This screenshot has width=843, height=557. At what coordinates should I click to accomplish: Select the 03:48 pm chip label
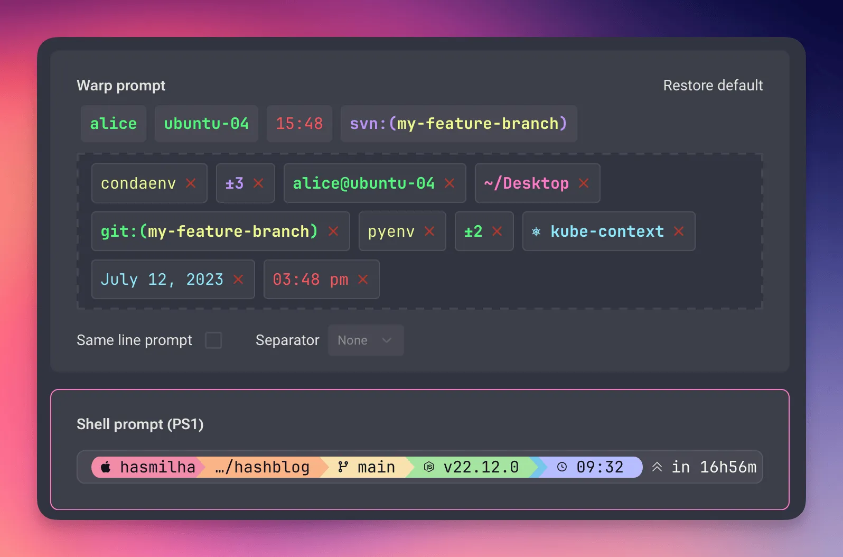(x=311, y=280)
